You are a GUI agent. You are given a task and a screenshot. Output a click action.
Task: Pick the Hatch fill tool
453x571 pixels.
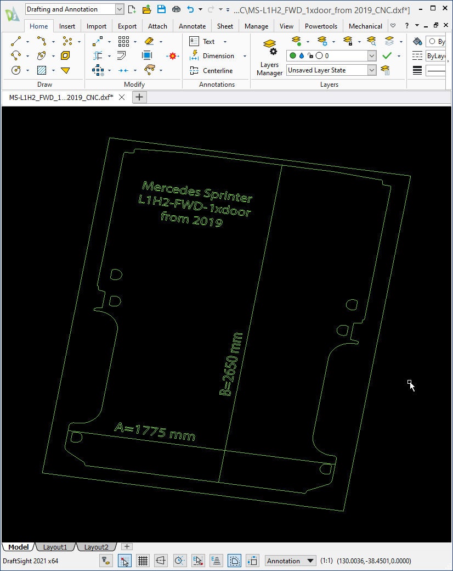pyautogui.click(x=42, y=70)
